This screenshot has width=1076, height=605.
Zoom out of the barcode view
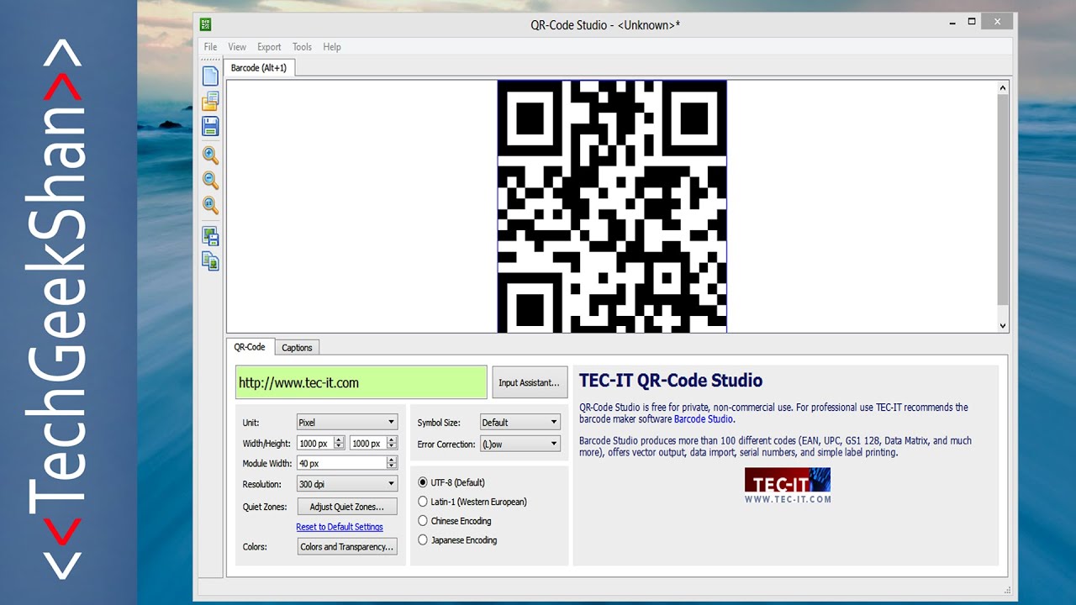coord(210,180)
